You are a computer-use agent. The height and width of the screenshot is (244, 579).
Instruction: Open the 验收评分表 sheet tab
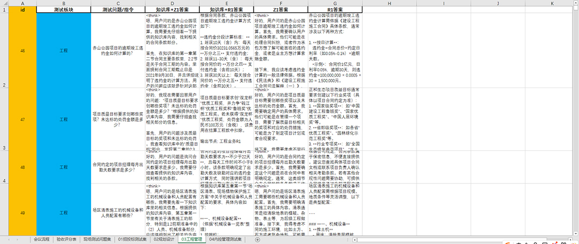coord(67,240)
